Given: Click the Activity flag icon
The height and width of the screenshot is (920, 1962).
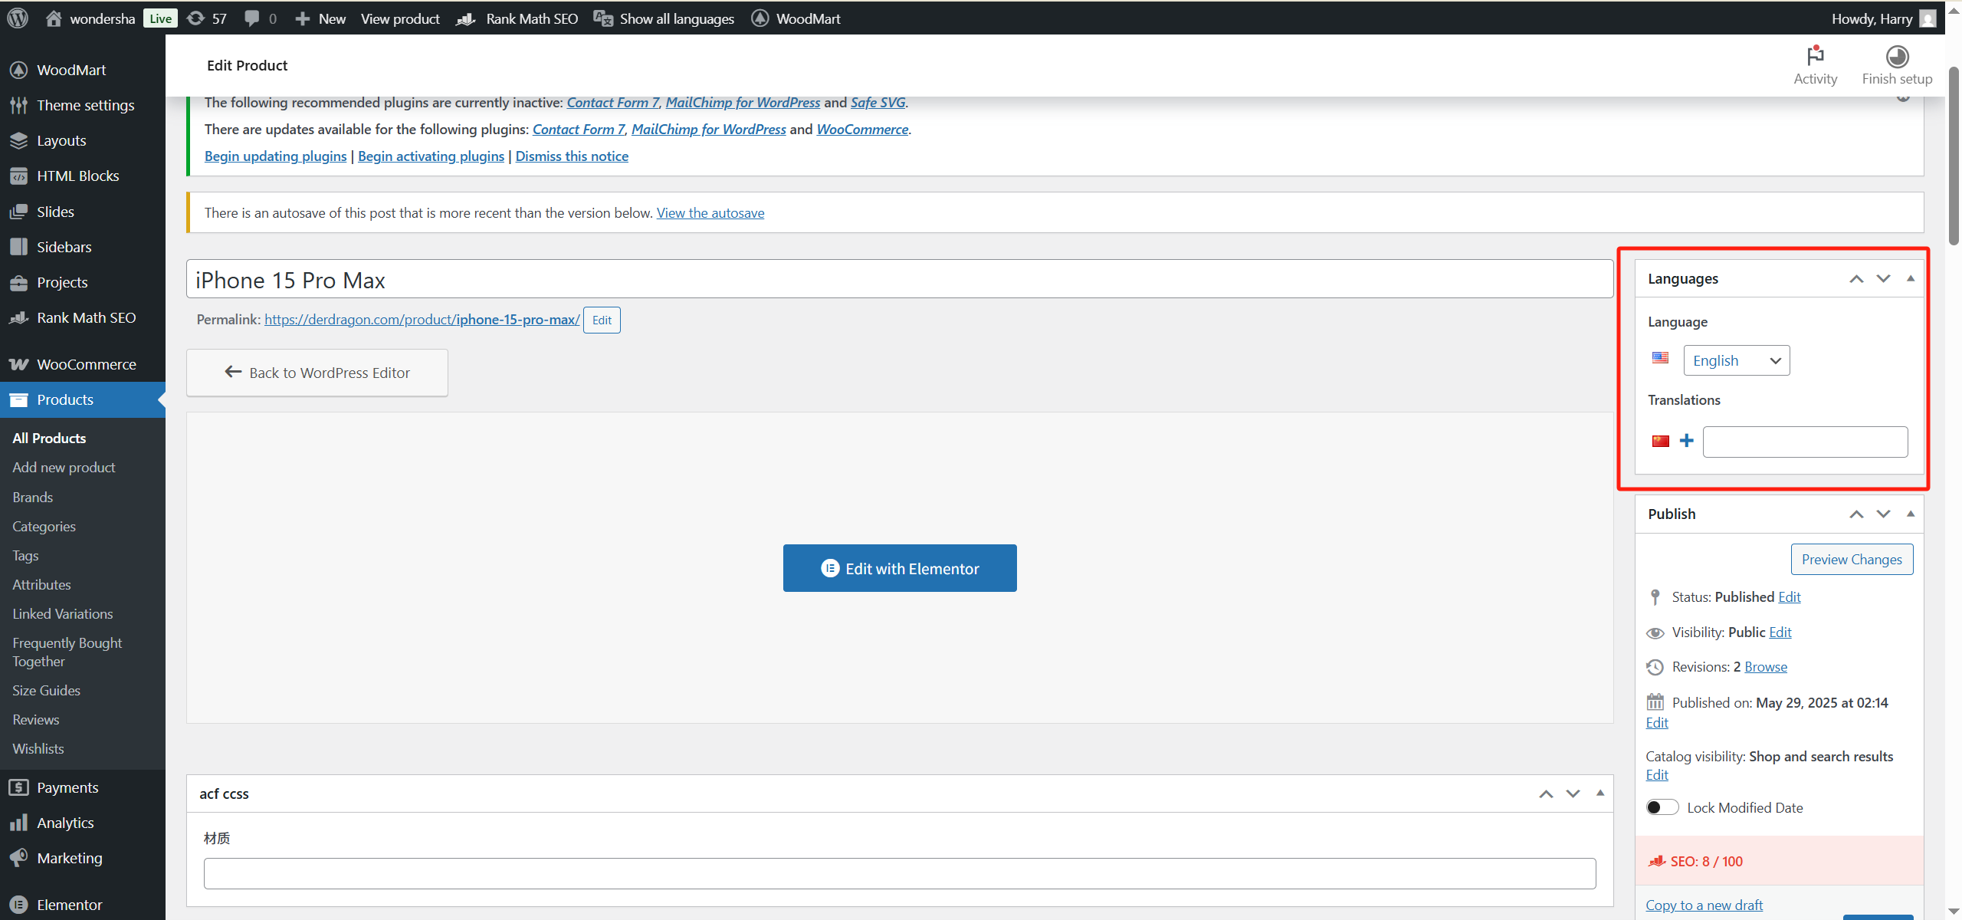Looking at the screenshot, I should point(1815,57).
